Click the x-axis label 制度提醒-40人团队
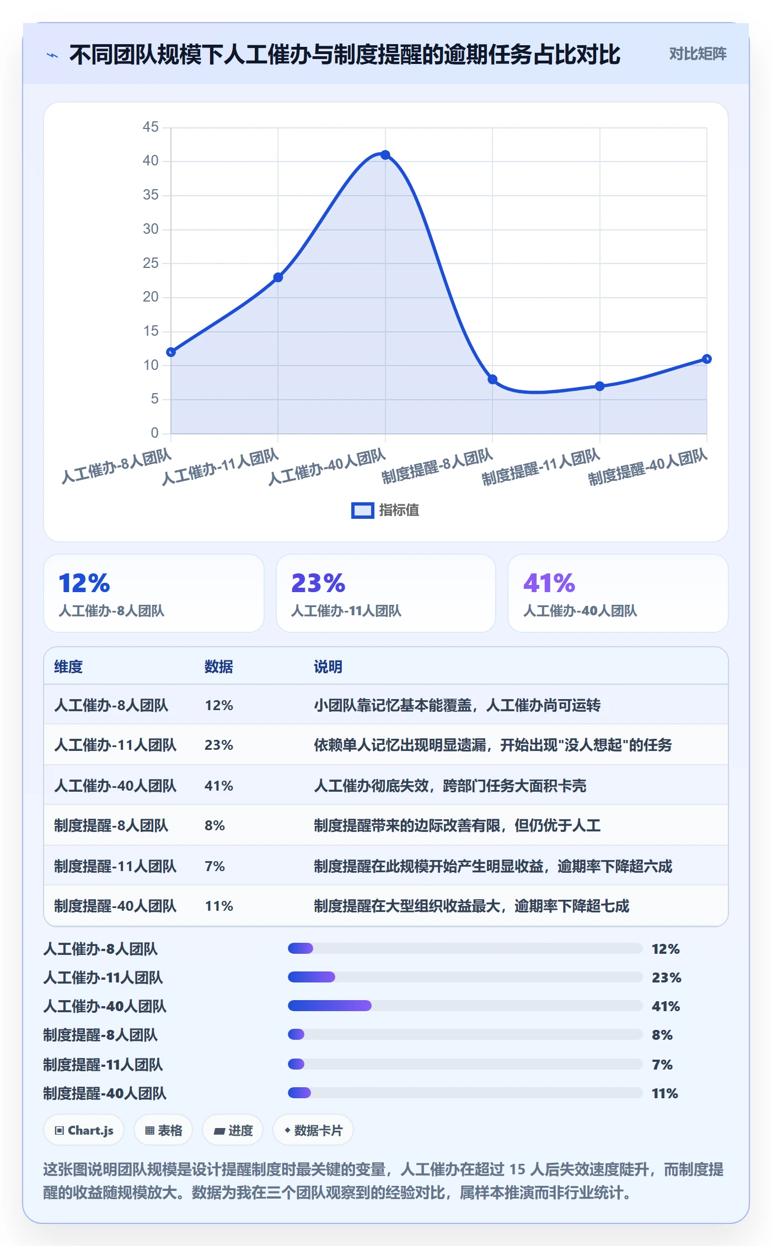Viewport: 772px width, 1246px height. [647, 467]
